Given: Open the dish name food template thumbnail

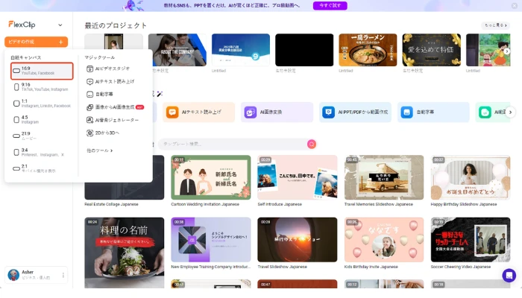Looking at the screenshot, I should click(125, 253).
